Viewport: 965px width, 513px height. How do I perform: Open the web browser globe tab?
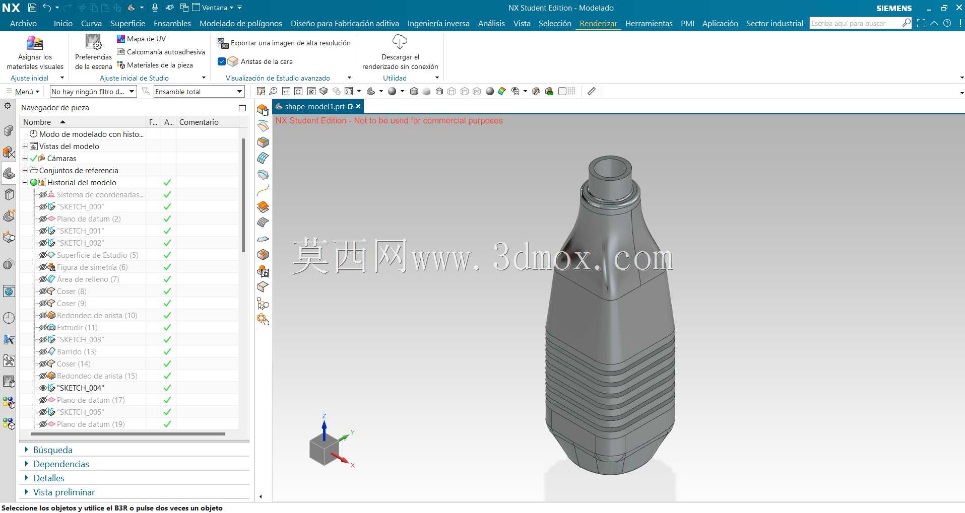9,291
